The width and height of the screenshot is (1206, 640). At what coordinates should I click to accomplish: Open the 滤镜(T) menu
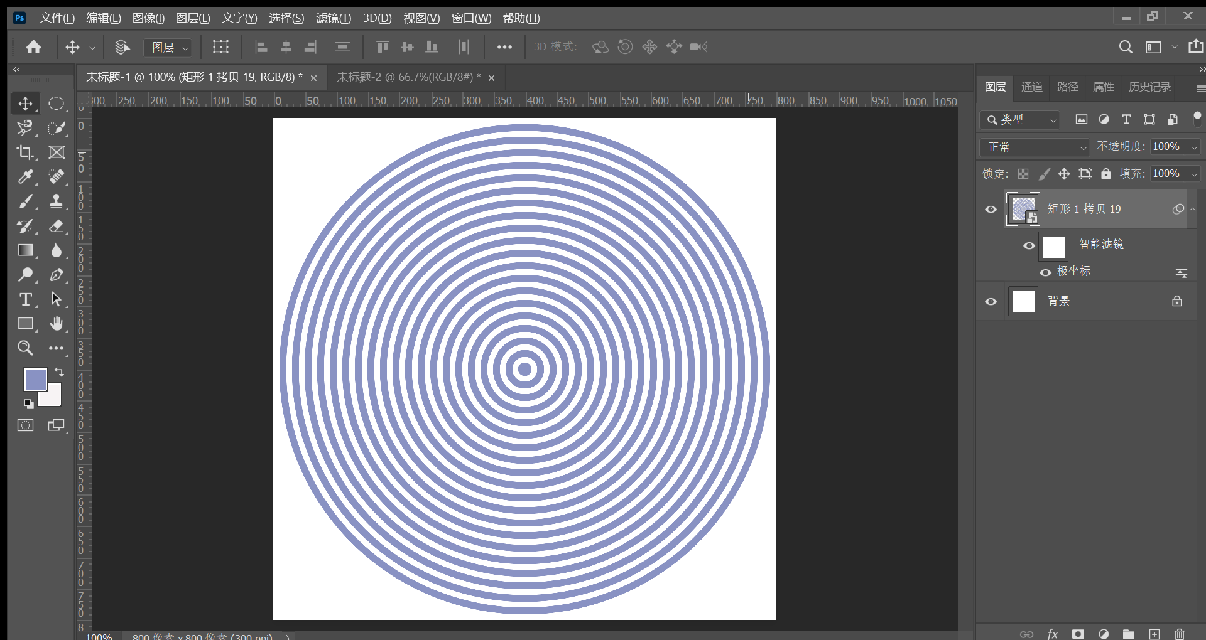point(334,18)
